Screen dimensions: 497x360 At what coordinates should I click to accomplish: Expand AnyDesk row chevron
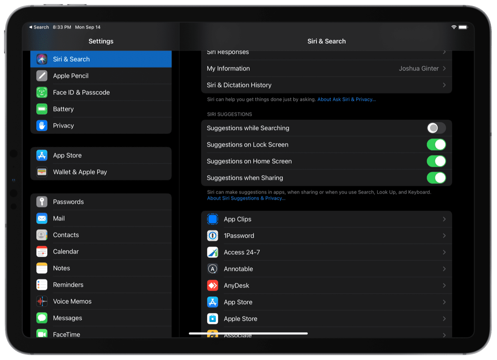click(444, 286)
